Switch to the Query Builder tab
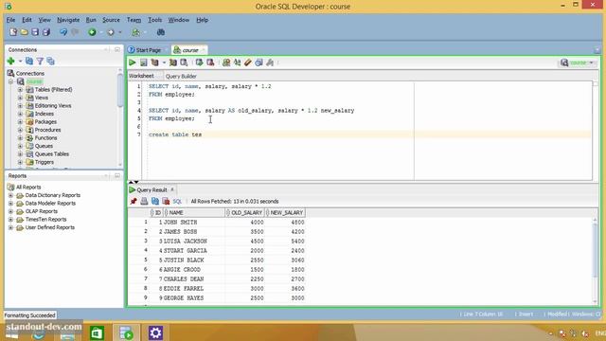This screenshot has width=606, height=341. coord(181,76)
